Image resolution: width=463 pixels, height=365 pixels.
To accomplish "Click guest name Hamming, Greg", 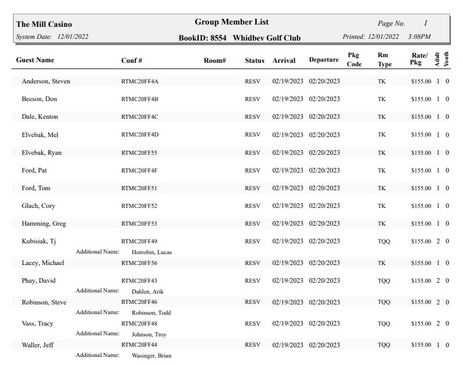I will 43,223.
